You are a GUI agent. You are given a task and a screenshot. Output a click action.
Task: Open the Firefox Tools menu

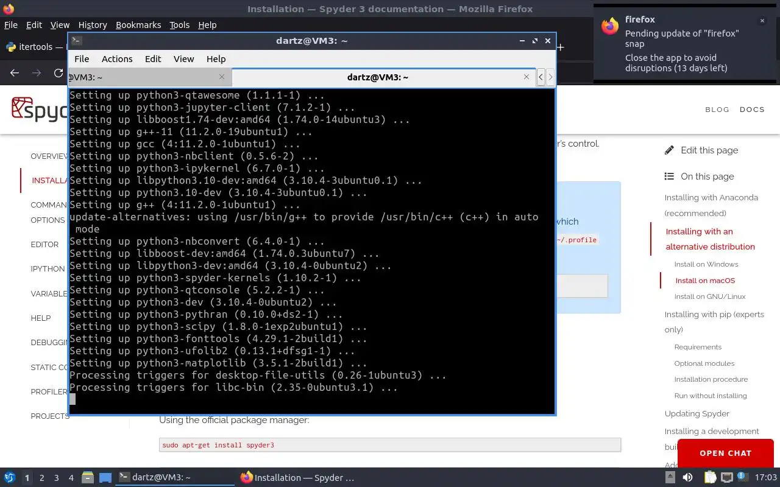(179, 25)
